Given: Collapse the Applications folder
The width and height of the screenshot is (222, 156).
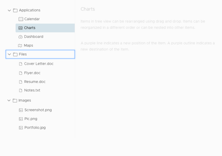Looking at the screenshot, I should pos(9,10).
